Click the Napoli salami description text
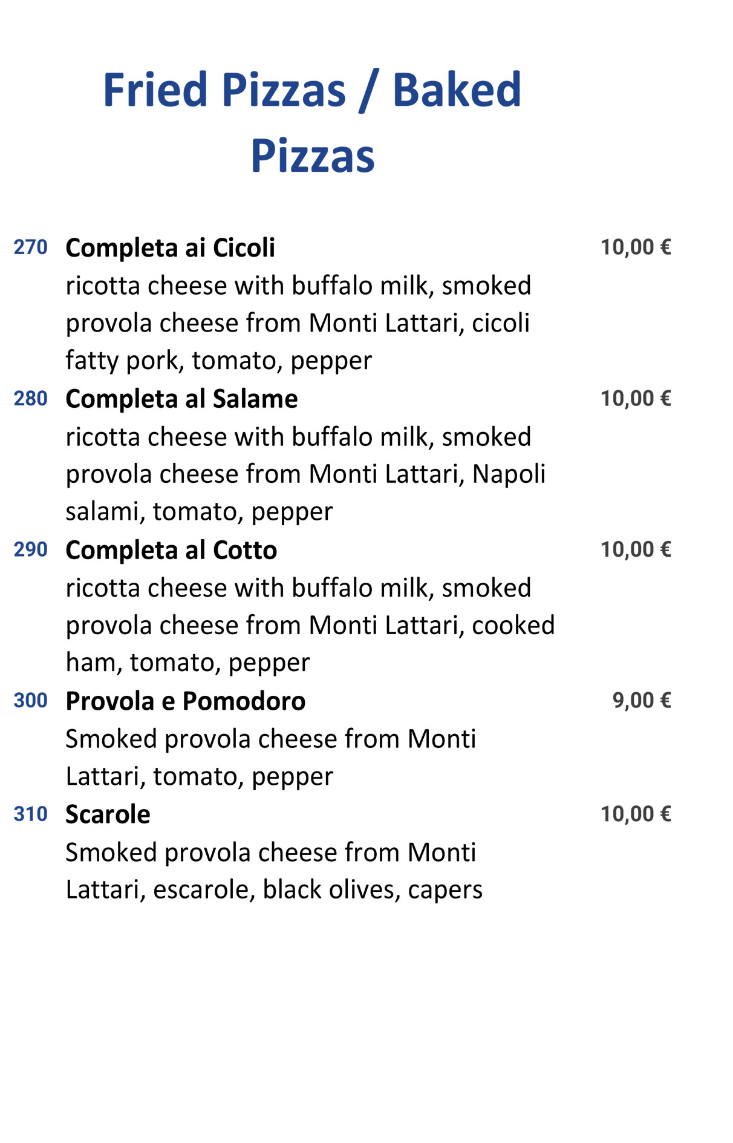The height and width of the screenshot is (1143, 733). [305, 474]
